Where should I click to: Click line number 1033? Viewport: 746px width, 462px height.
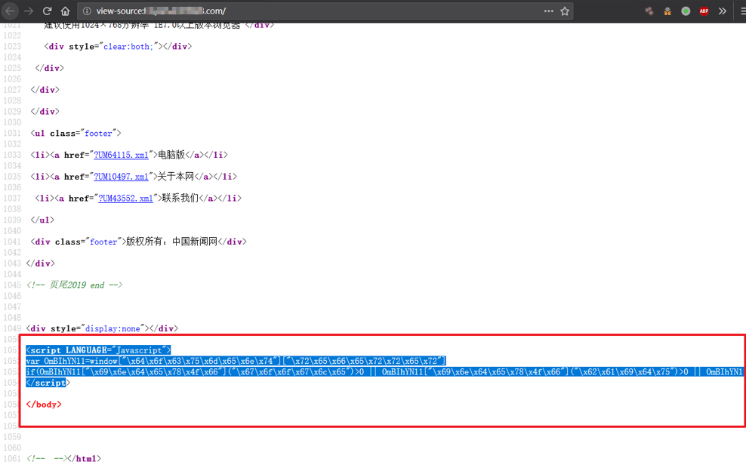point(12,155)
